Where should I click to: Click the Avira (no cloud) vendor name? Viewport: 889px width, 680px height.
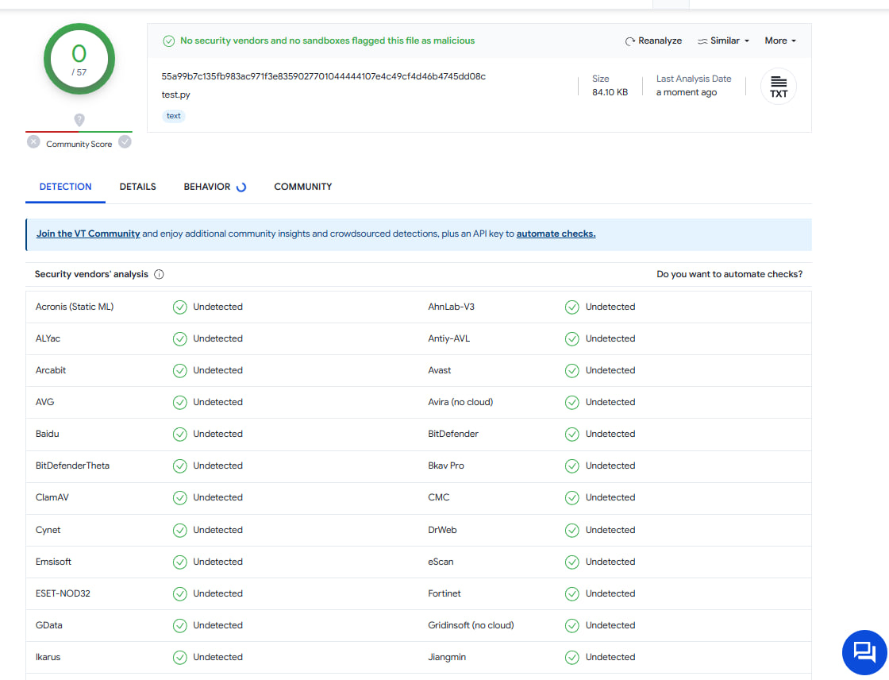tap(460, 402)
